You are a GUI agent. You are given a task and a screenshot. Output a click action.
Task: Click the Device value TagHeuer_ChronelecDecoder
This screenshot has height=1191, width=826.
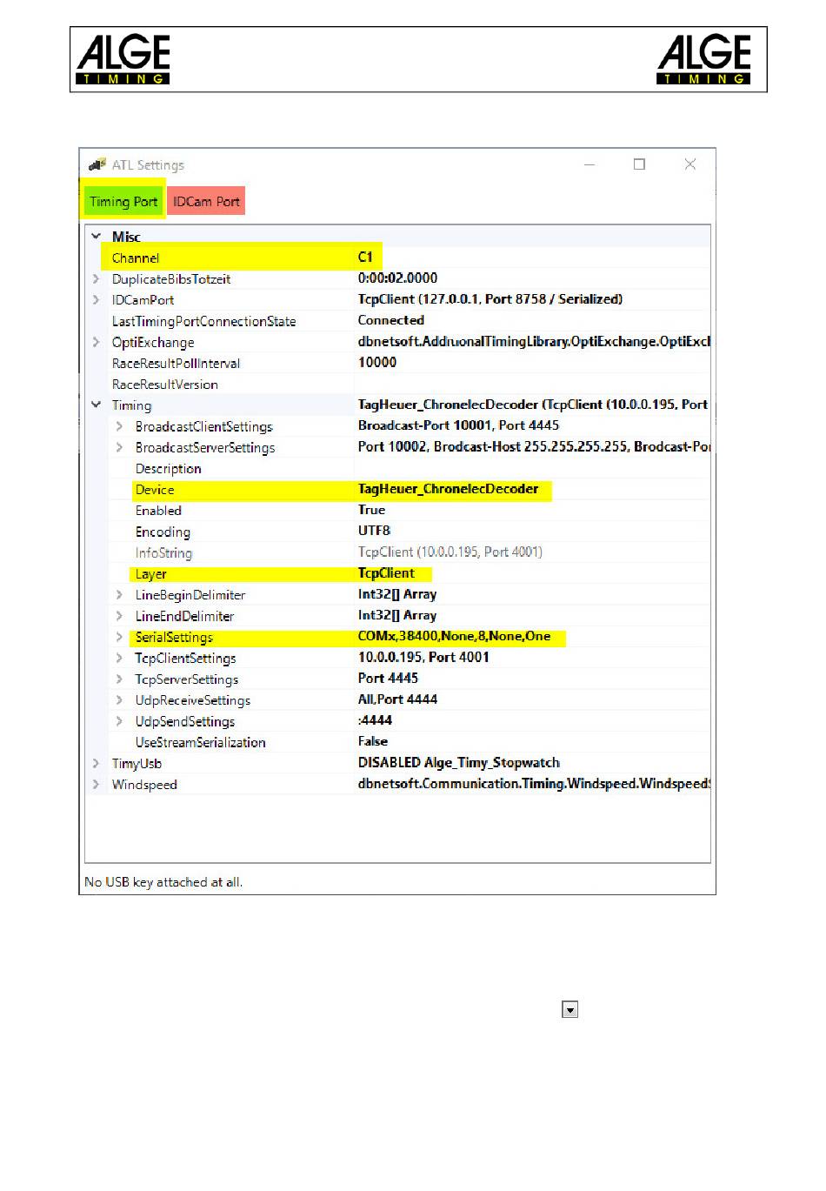pos(448,489)
